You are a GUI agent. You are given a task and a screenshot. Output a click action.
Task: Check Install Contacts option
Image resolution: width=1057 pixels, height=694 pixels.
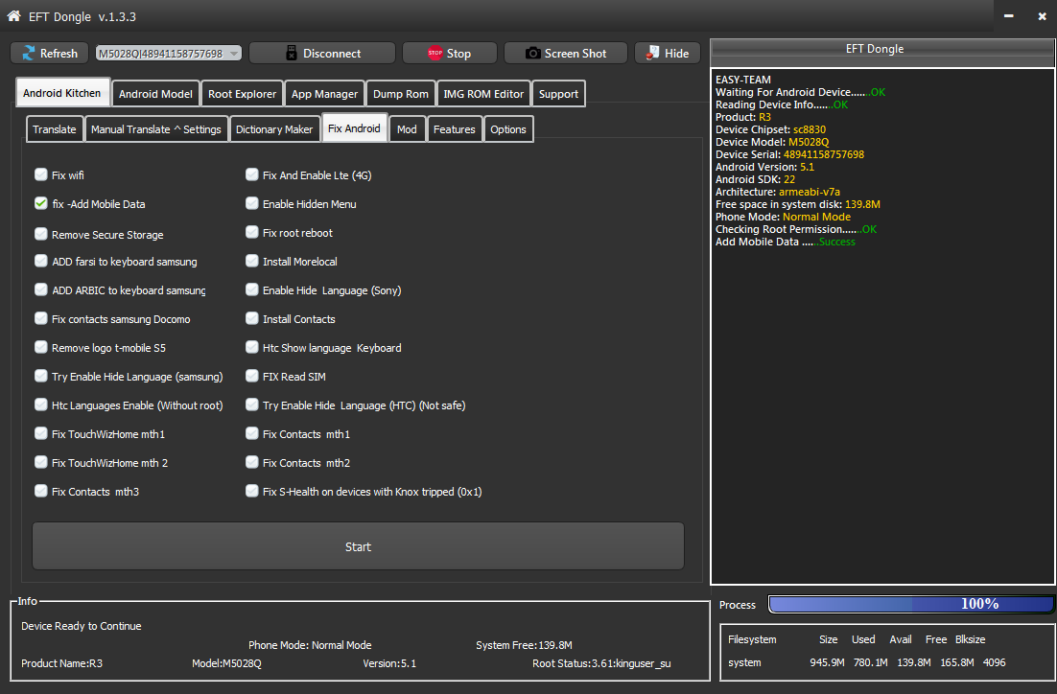pos(252,318)
